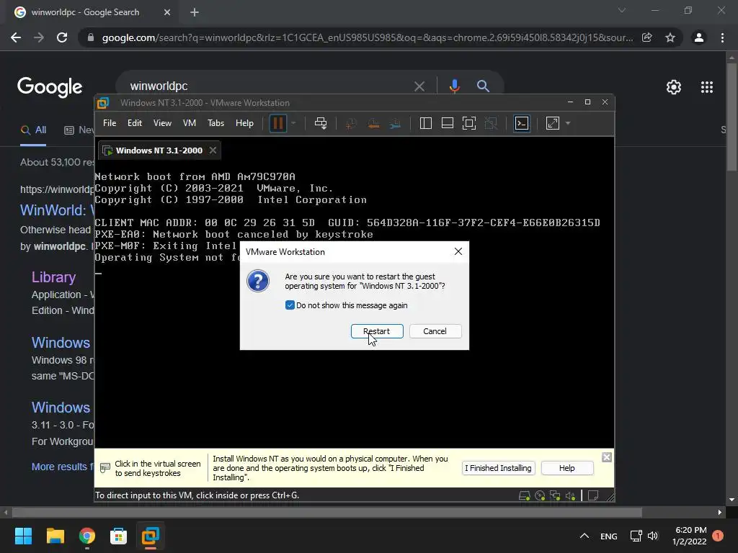The width and height of the screenshot is (738, 553).
Task: Click Cancel in the restart dialog
Action: [435, 331]
